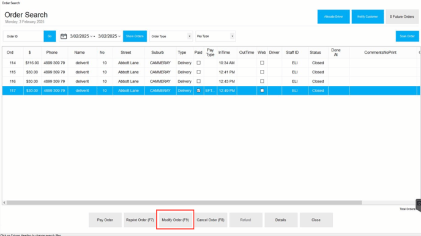The width and height of the screenshot is (421, 236).
Task: Click the Show Orders button
Action: [135, 36]
